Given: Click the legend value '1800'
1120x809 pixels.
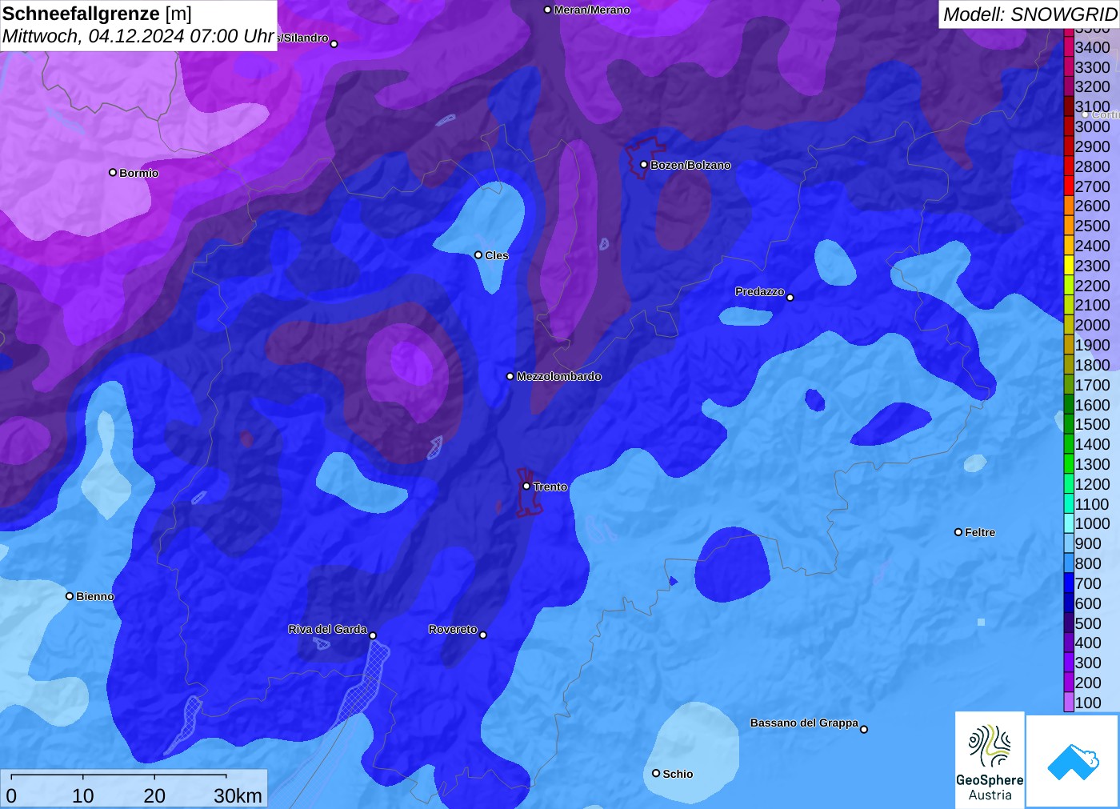Looking at the screenshot, I should tap(1093, 365).
